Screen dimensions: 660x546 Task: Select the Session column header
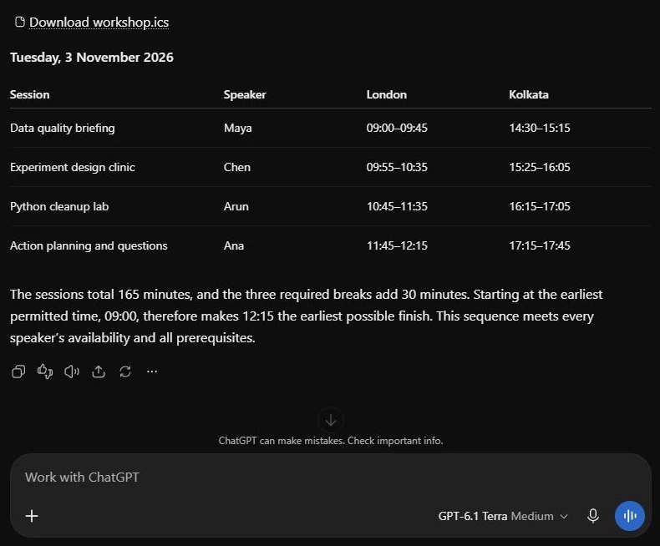click(x=30, y=94)
